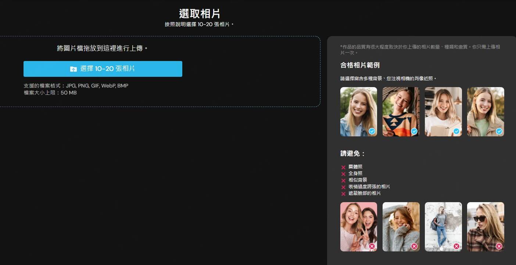The height and width of the screenshot is (265, 516).
Task: Open the full-body jeans photo thumbnail
Action: point(443,227)
